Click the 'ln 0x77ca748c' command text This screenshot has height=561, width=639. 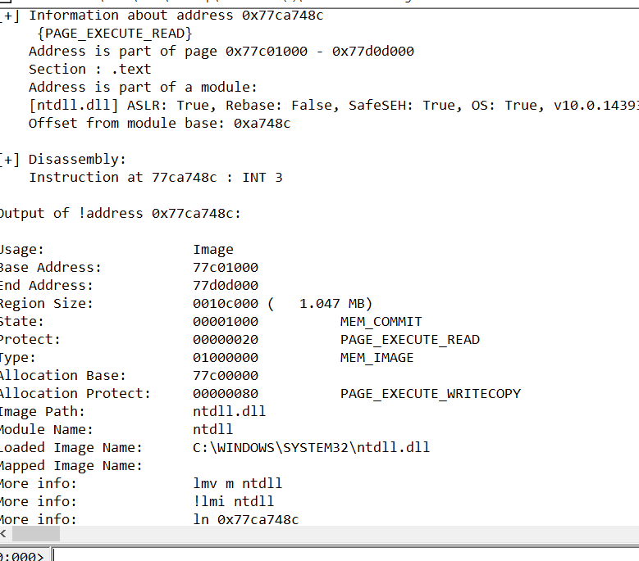point(245,519)
